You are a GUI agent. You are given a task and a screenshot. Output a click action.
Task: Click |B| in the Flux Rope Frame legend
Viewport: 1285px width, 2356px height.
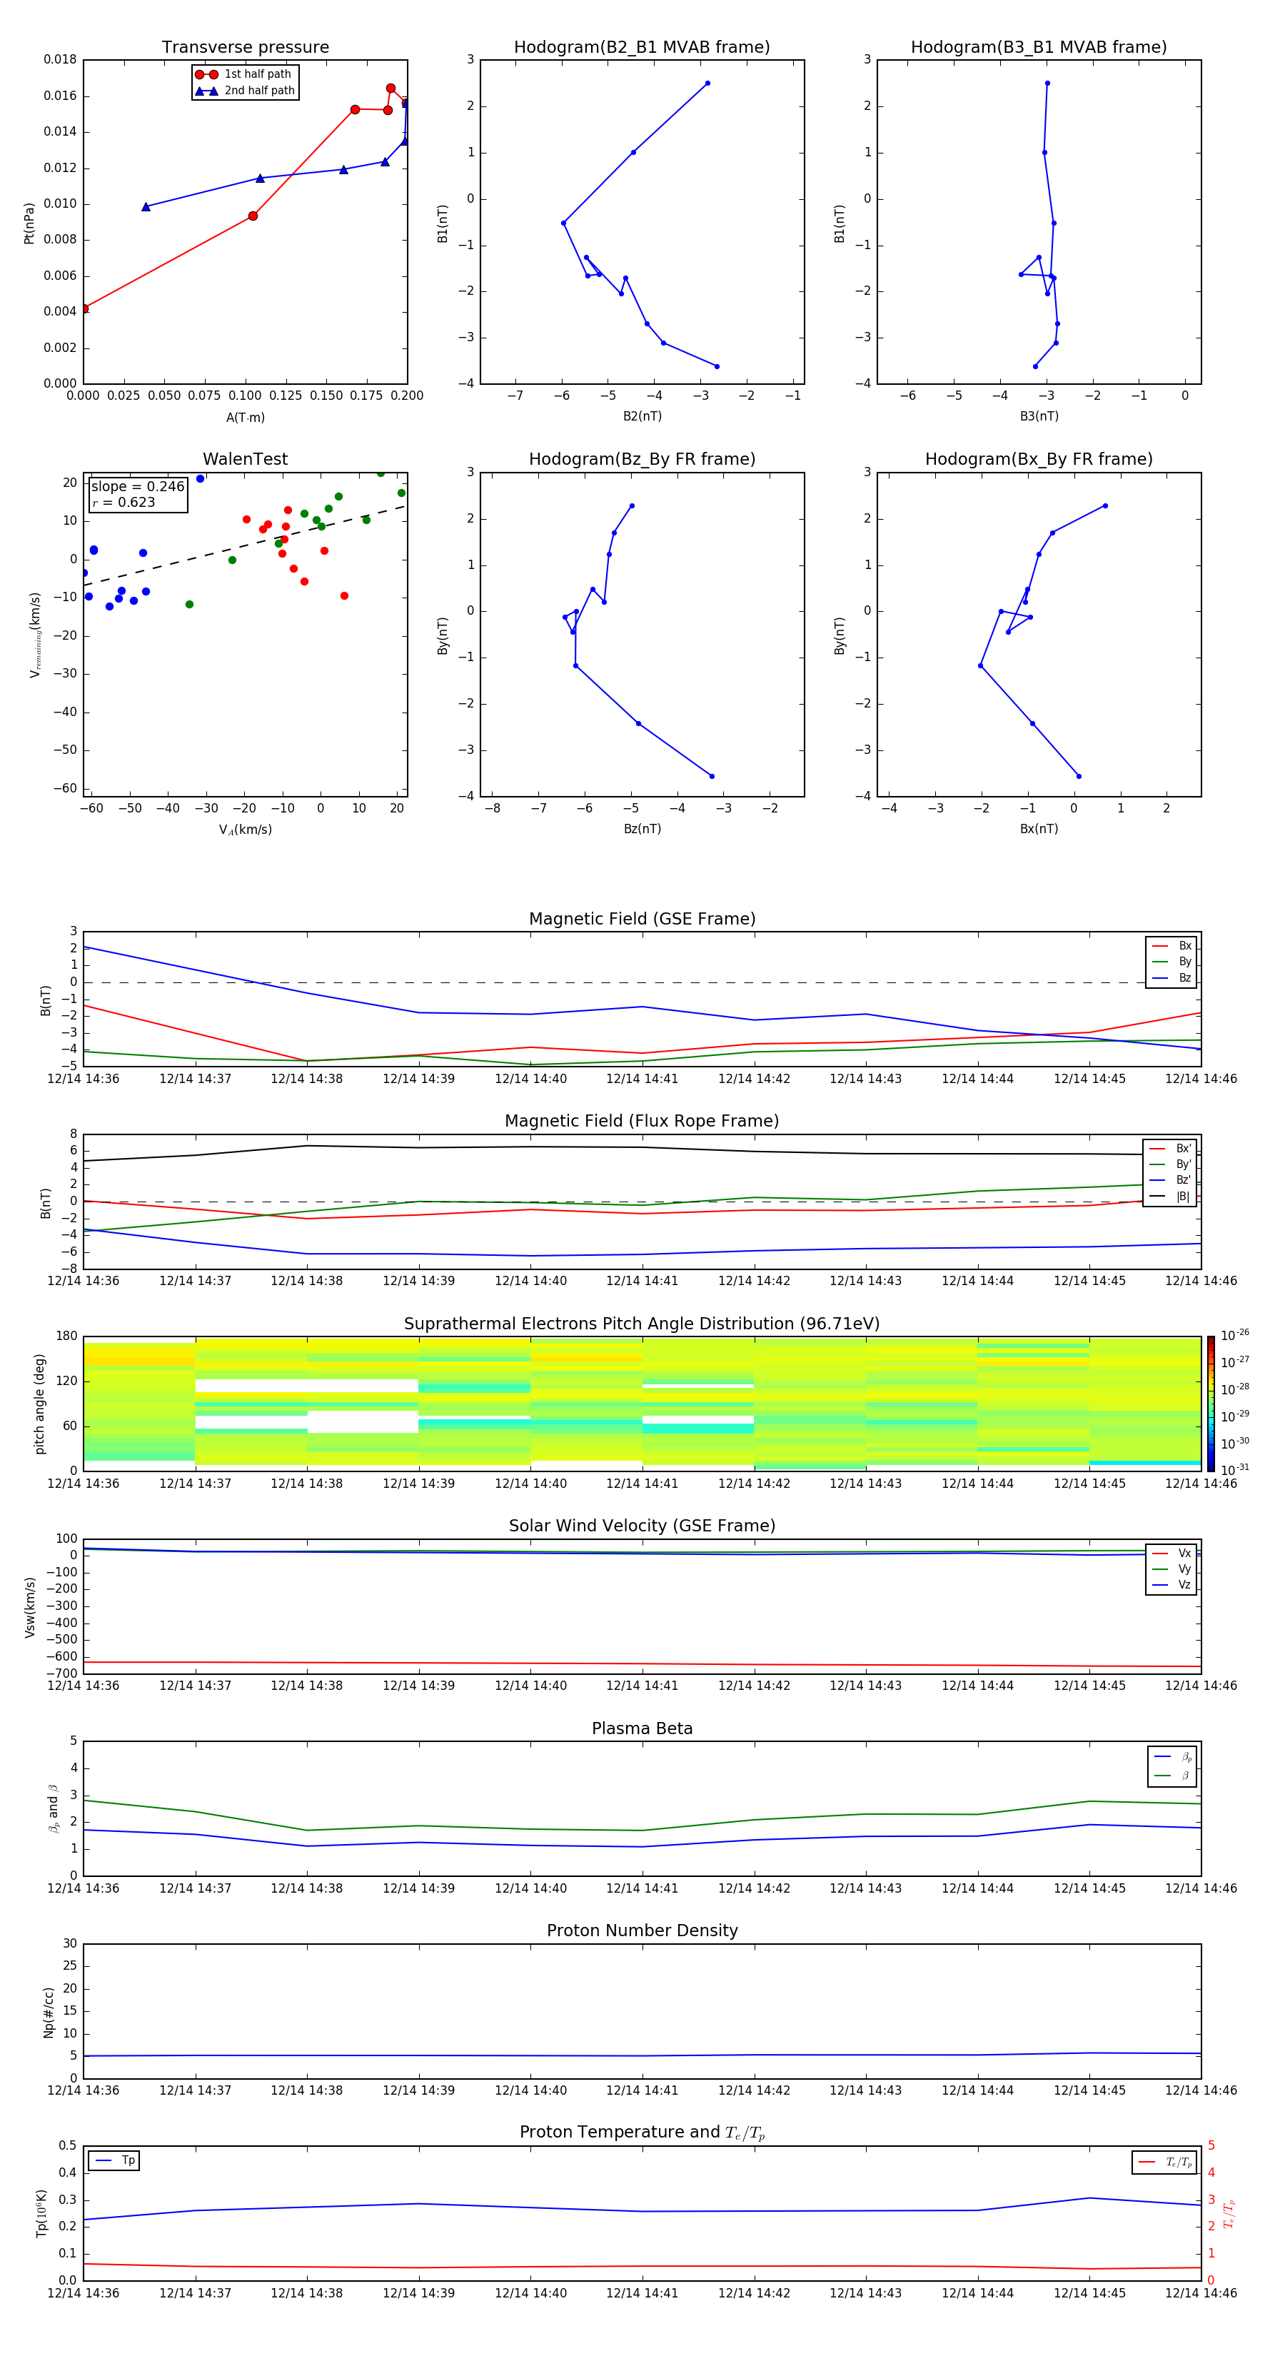(1170, 1197)
